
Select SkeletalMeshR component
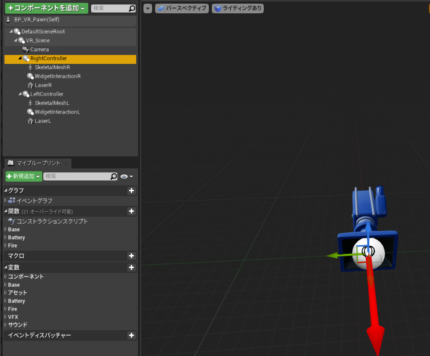click(x=52, y=67)
